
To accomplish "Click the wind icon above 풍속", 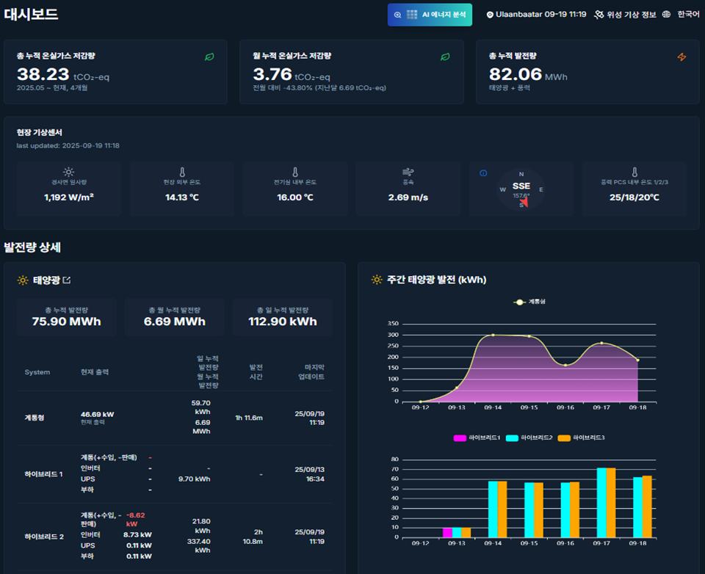I will [408, 172].
